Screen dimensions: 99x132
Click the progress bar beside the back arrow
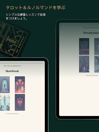click(x=82, y=25)
